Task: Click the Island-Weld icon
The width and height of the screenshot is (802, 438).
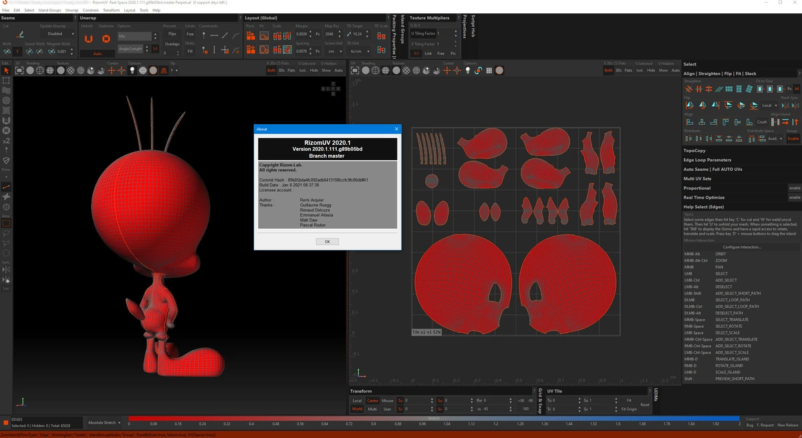Action: pyautogui.click(x=30, y=51)
